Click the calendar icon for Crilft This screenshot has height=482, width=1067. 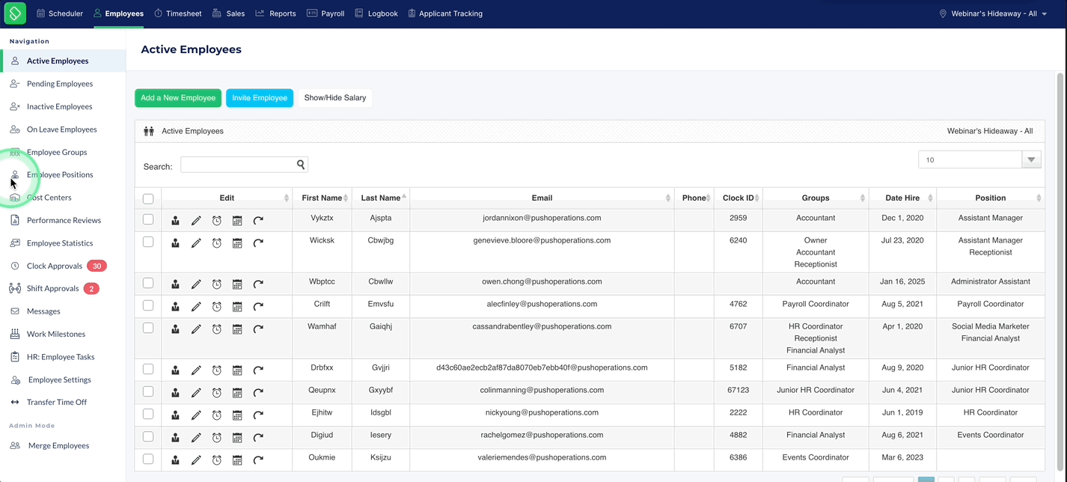237,306
